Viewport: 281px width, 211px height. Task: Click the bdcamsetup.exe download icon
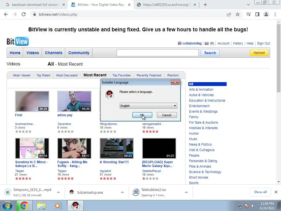tap(72, 192)
